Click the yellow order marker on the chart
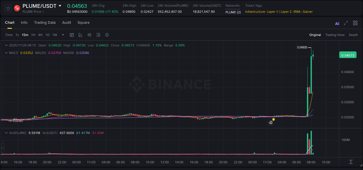 coord(273,119)
